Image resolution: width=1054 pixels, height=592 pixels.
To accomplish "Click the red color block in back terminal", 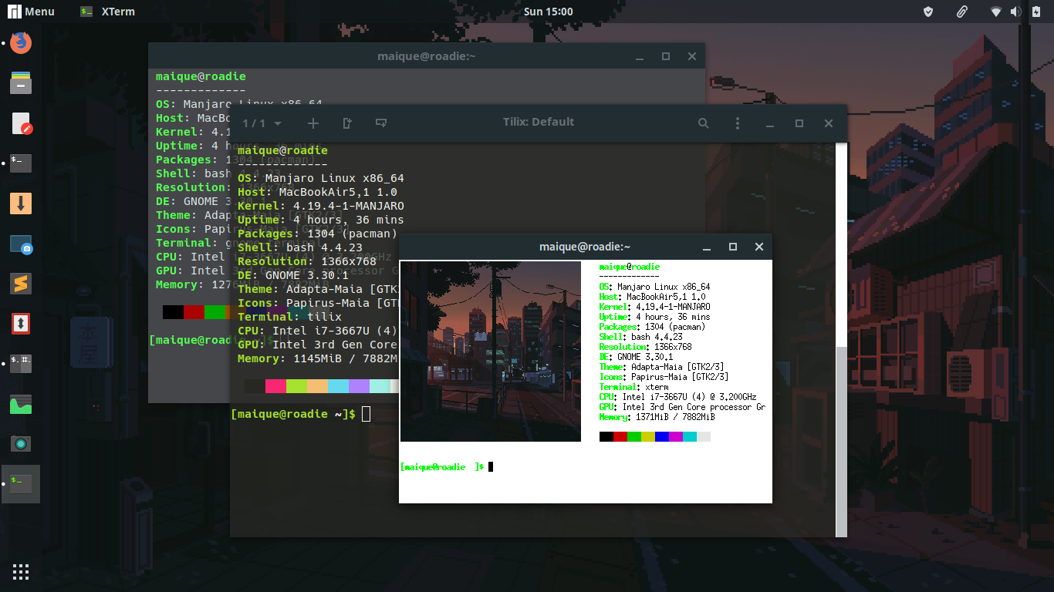I will click(194, 312).
